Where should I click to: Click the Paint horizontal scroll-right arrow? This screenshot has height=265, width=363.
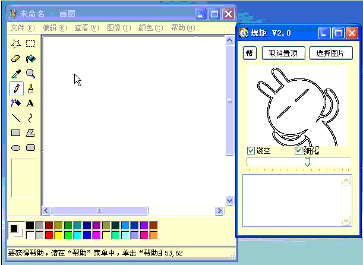(x=219, y=210)
